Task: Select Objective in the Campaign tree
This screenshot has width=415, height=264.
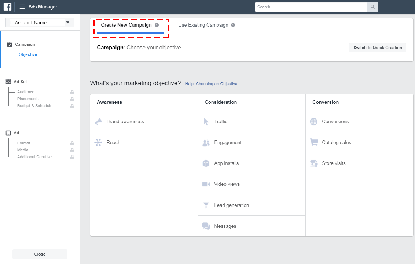Action: (28, 54)
